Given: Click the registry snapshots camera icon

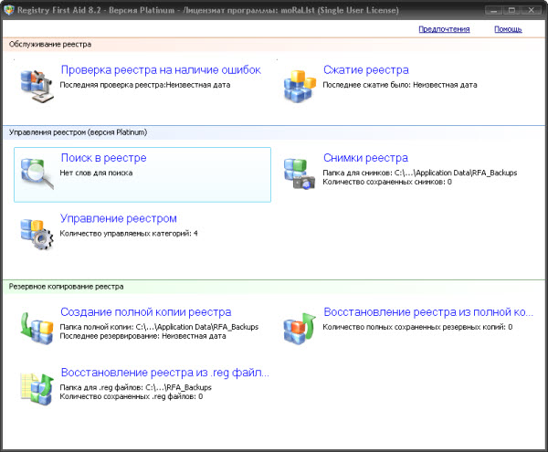Looking at the screenshot, I should coord(299,173).
